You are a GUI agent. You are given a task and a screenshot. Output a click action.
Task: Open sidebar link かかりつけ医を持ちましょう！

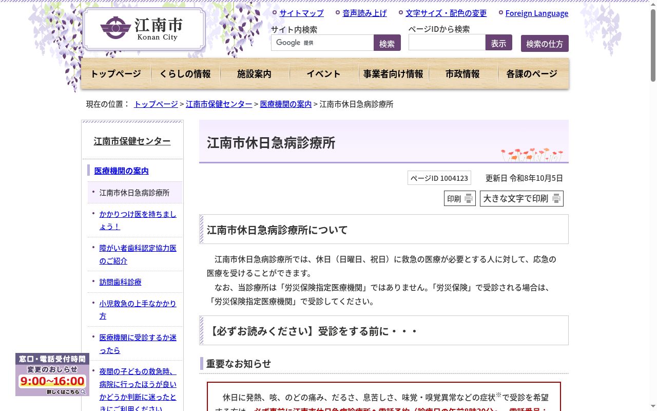pyautogui.click(x=138, y=220)
